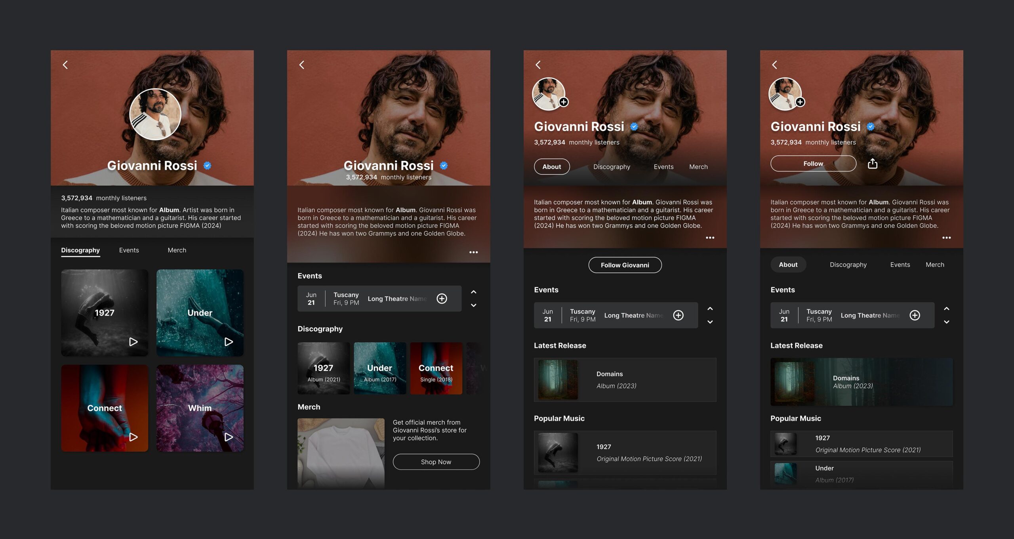
Task: Open three-dots menu under second screen bio
Action: [473, 252]
